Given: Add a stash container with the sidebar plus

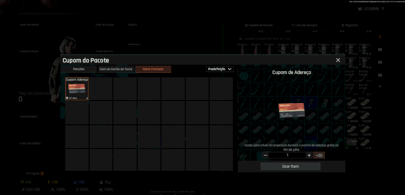Looking at the screenshot, I should click(x=380, y=86).
